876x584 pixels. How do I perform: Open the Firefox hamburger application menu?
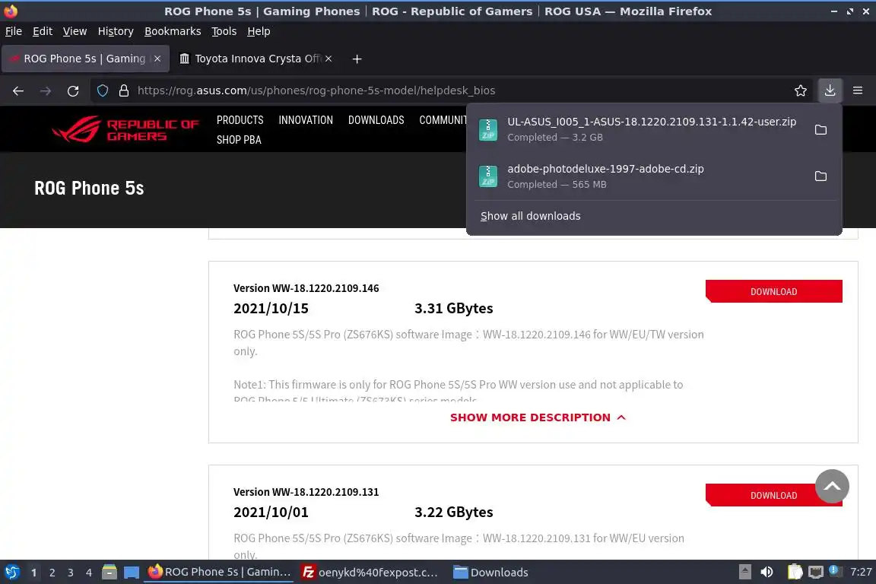[858, 90]
